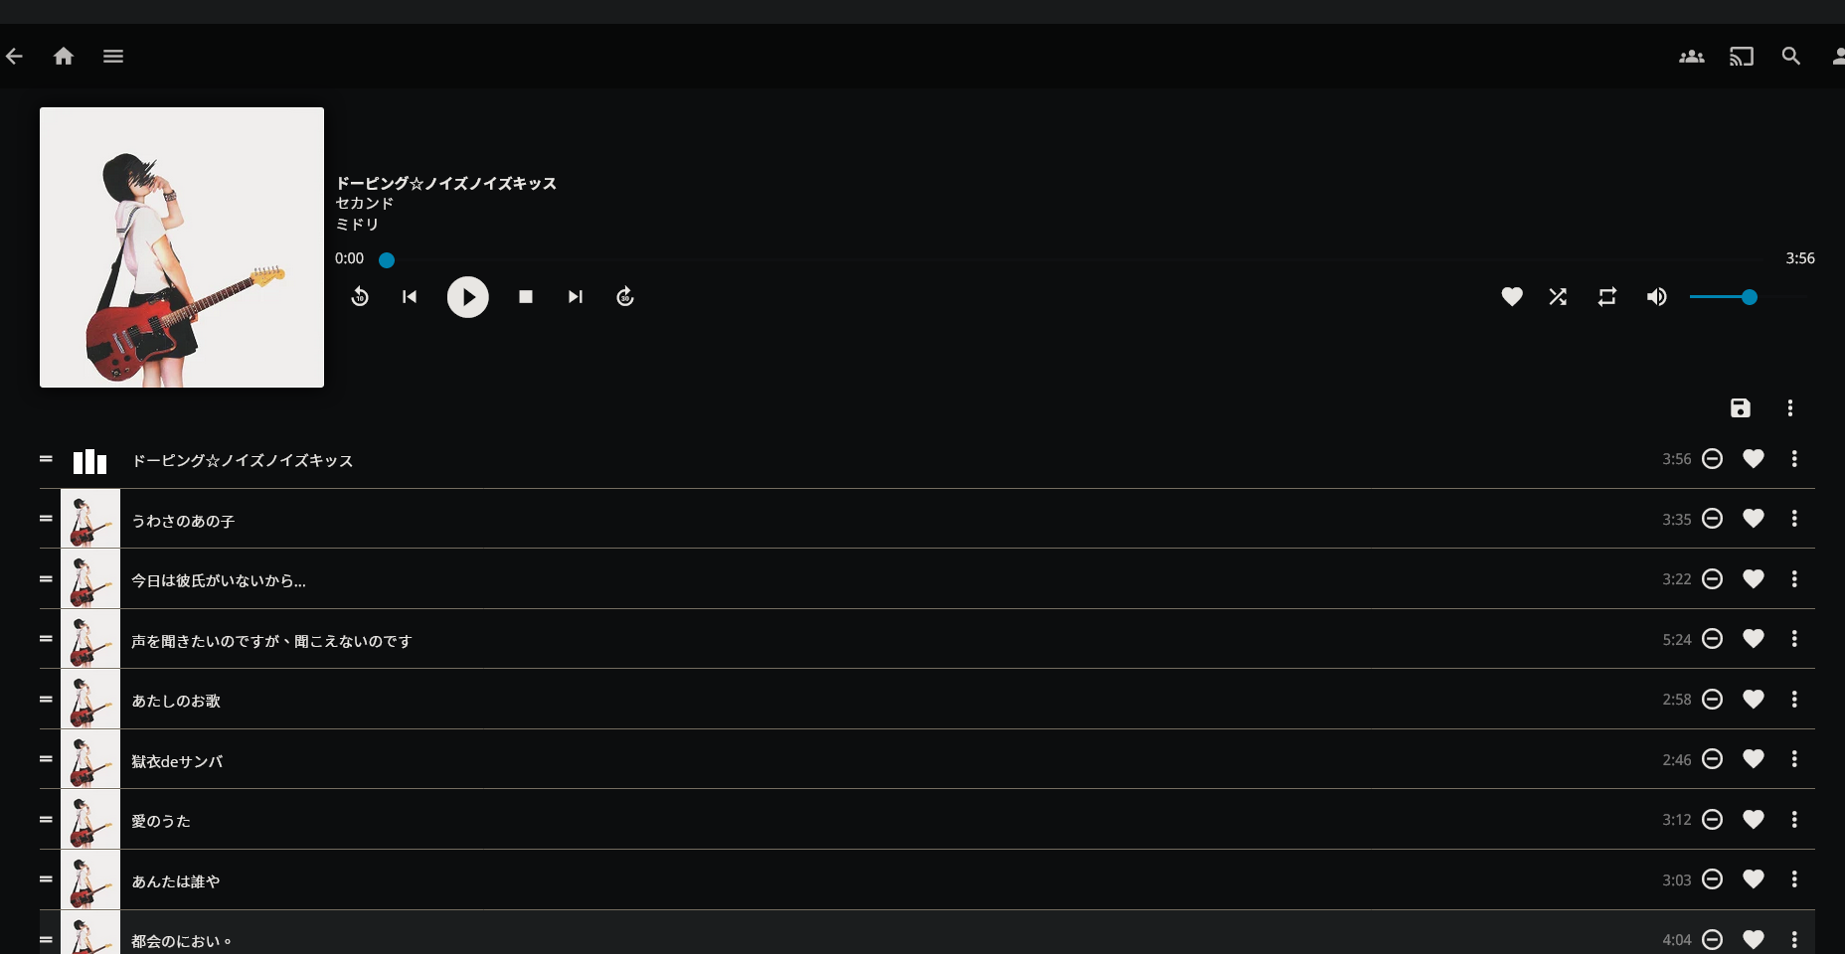Viewport: 1845px width, 954px height.
Task: Stop playback with the stop icon
Action: coord(526,297)
